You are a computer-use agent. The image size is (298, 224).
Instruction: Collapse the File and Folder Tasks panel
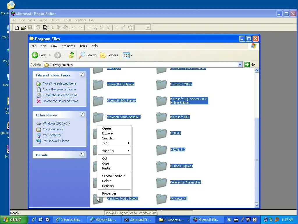tap(82, 75)
